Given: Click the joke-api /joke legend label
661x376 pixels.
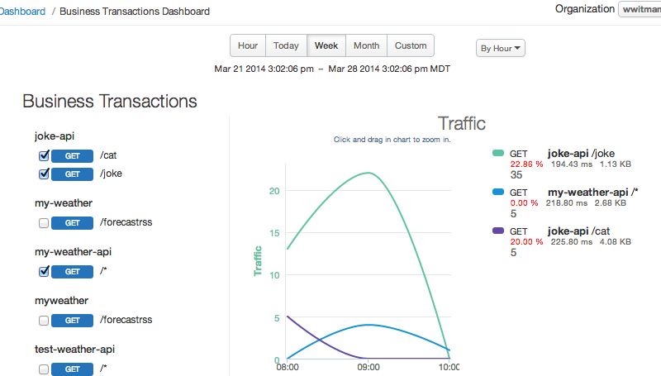Looking at the screenshot, I should 581,154.
